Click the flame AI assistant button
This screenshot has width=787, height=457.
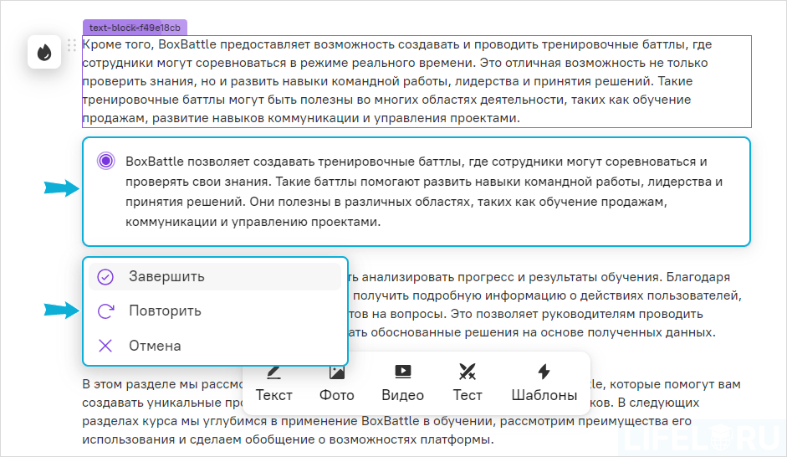click(44, 52)
